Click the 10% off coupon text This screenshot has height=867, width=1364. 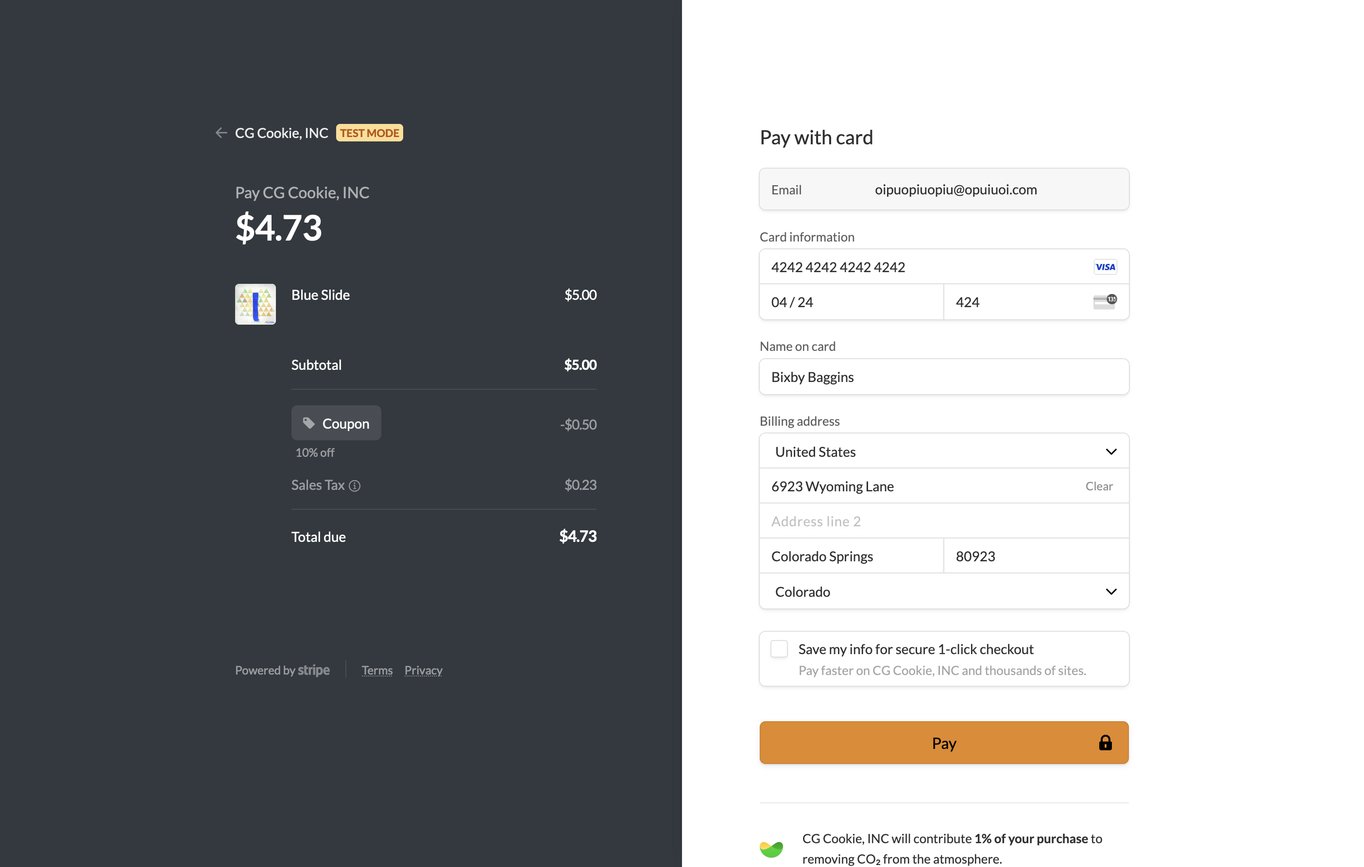coord(315,453)
